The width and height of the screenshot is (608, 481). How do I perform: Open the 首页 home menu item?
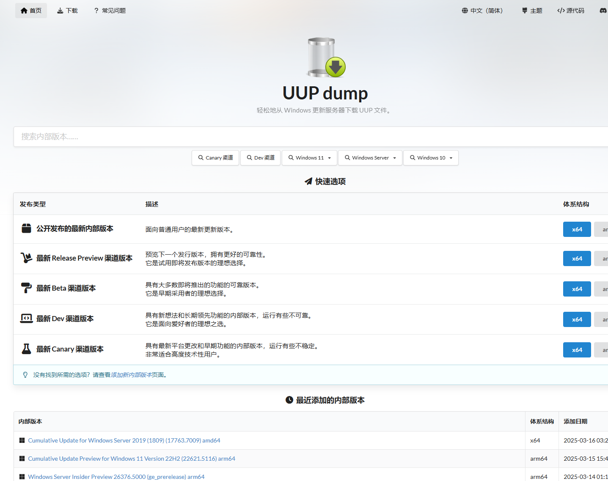point(31,11)
